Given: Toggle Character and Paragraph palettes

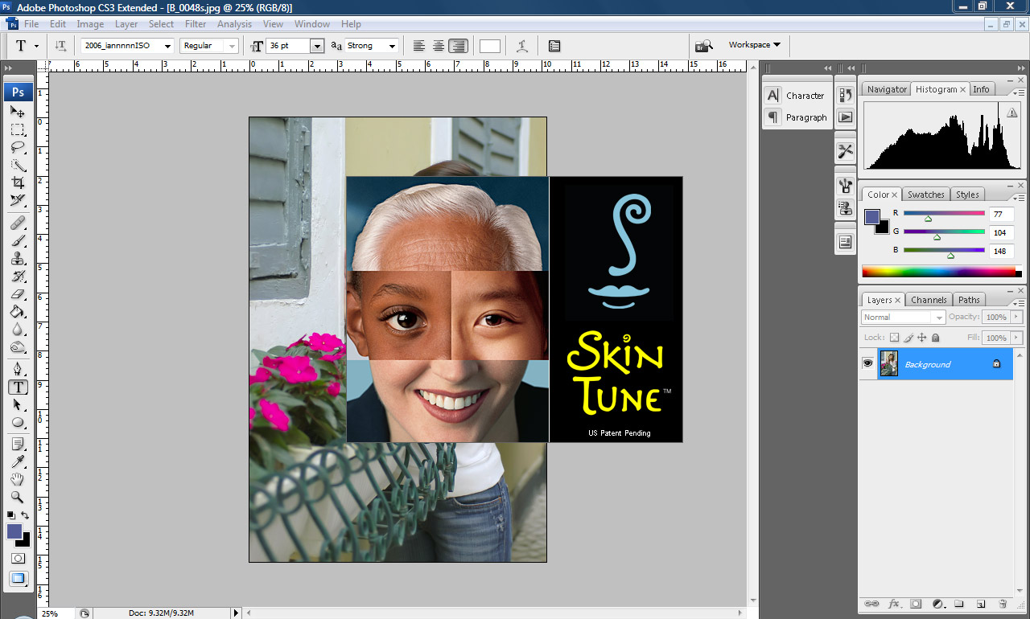Looking at the screenshot, I should (554, 46).
